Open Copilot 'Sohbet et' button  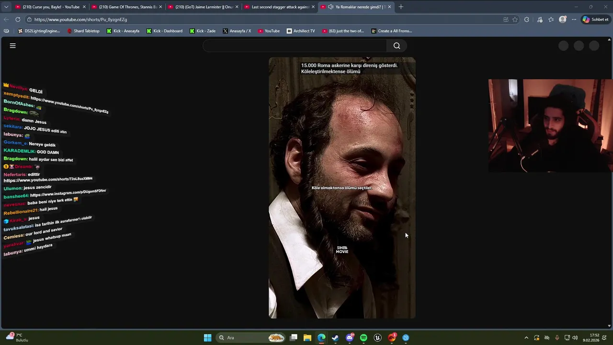point(595,20)
